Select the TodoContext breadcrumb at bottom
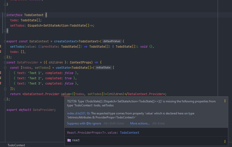 tap(16, 145)
